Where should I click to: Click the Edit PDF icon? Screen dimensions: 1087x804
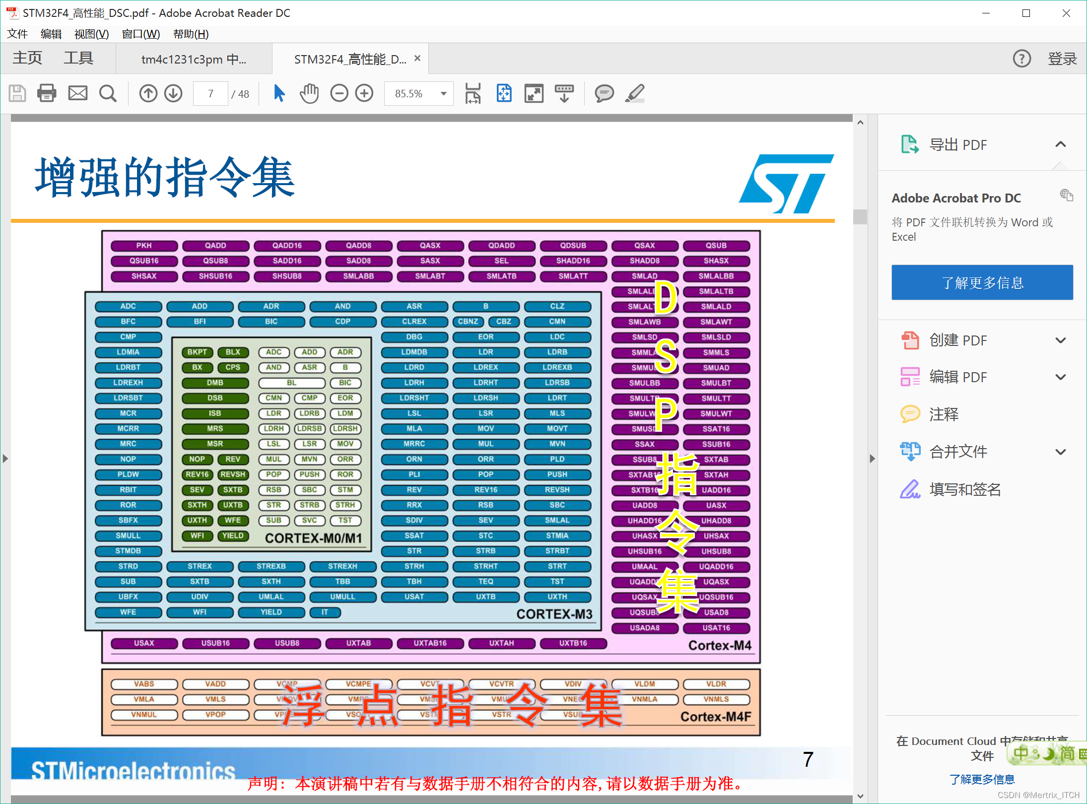tap(910, 377)
